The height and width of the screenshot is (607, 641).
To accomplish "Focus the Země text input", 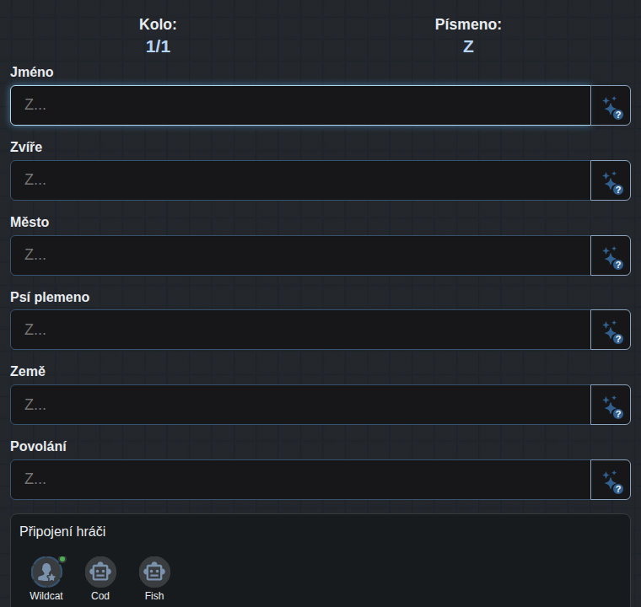I will 300,405.
